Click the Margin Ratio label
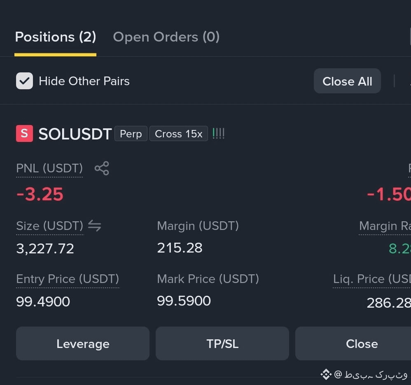 [x=385, y=226]
